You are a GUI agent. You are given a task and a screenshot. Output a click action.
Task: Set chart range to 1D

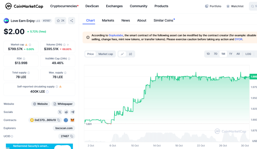click(208, 54)
